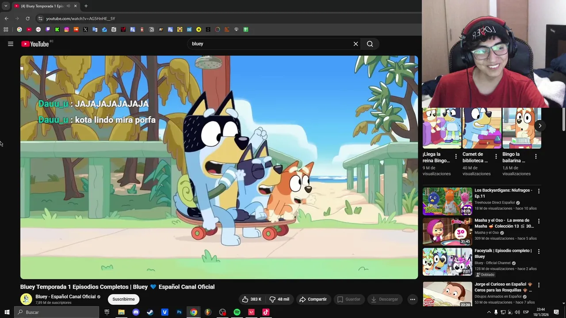
Task: Open Discord from the taskbar
Action: (x=136, y=312)
